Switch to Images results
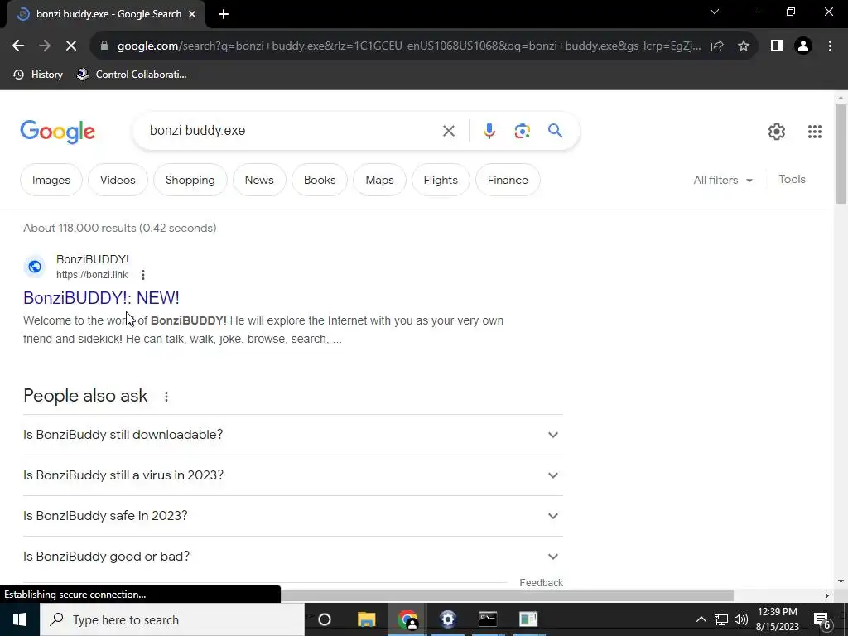Screen dimensions: 848x636 point(51,180)
